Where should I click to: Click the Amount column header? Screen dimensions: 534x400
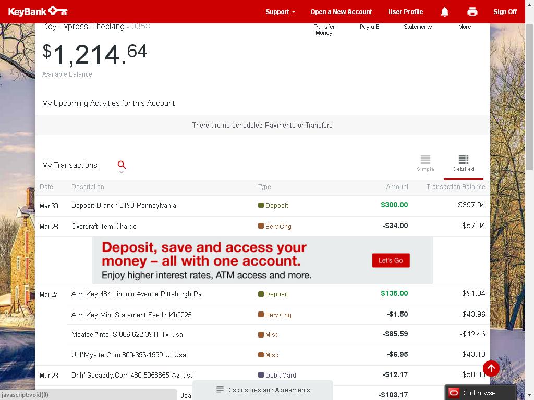[x=397, y=187]
